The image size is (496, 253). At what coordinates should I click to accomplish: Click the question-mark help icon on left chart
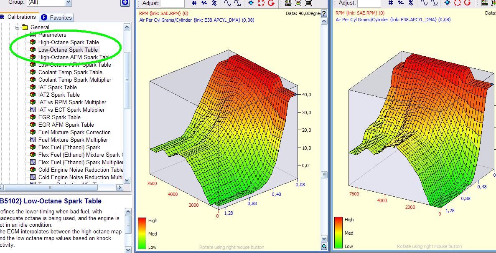(x=324, y=14)
